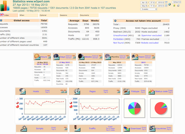Open the Default style dropdown
This screenshot has width=185, height=134.
[x=176, y=2]
